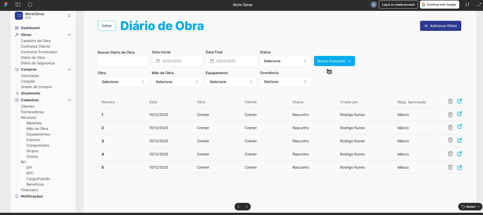Select Dashboard in the sidebar

pos(30,28)
